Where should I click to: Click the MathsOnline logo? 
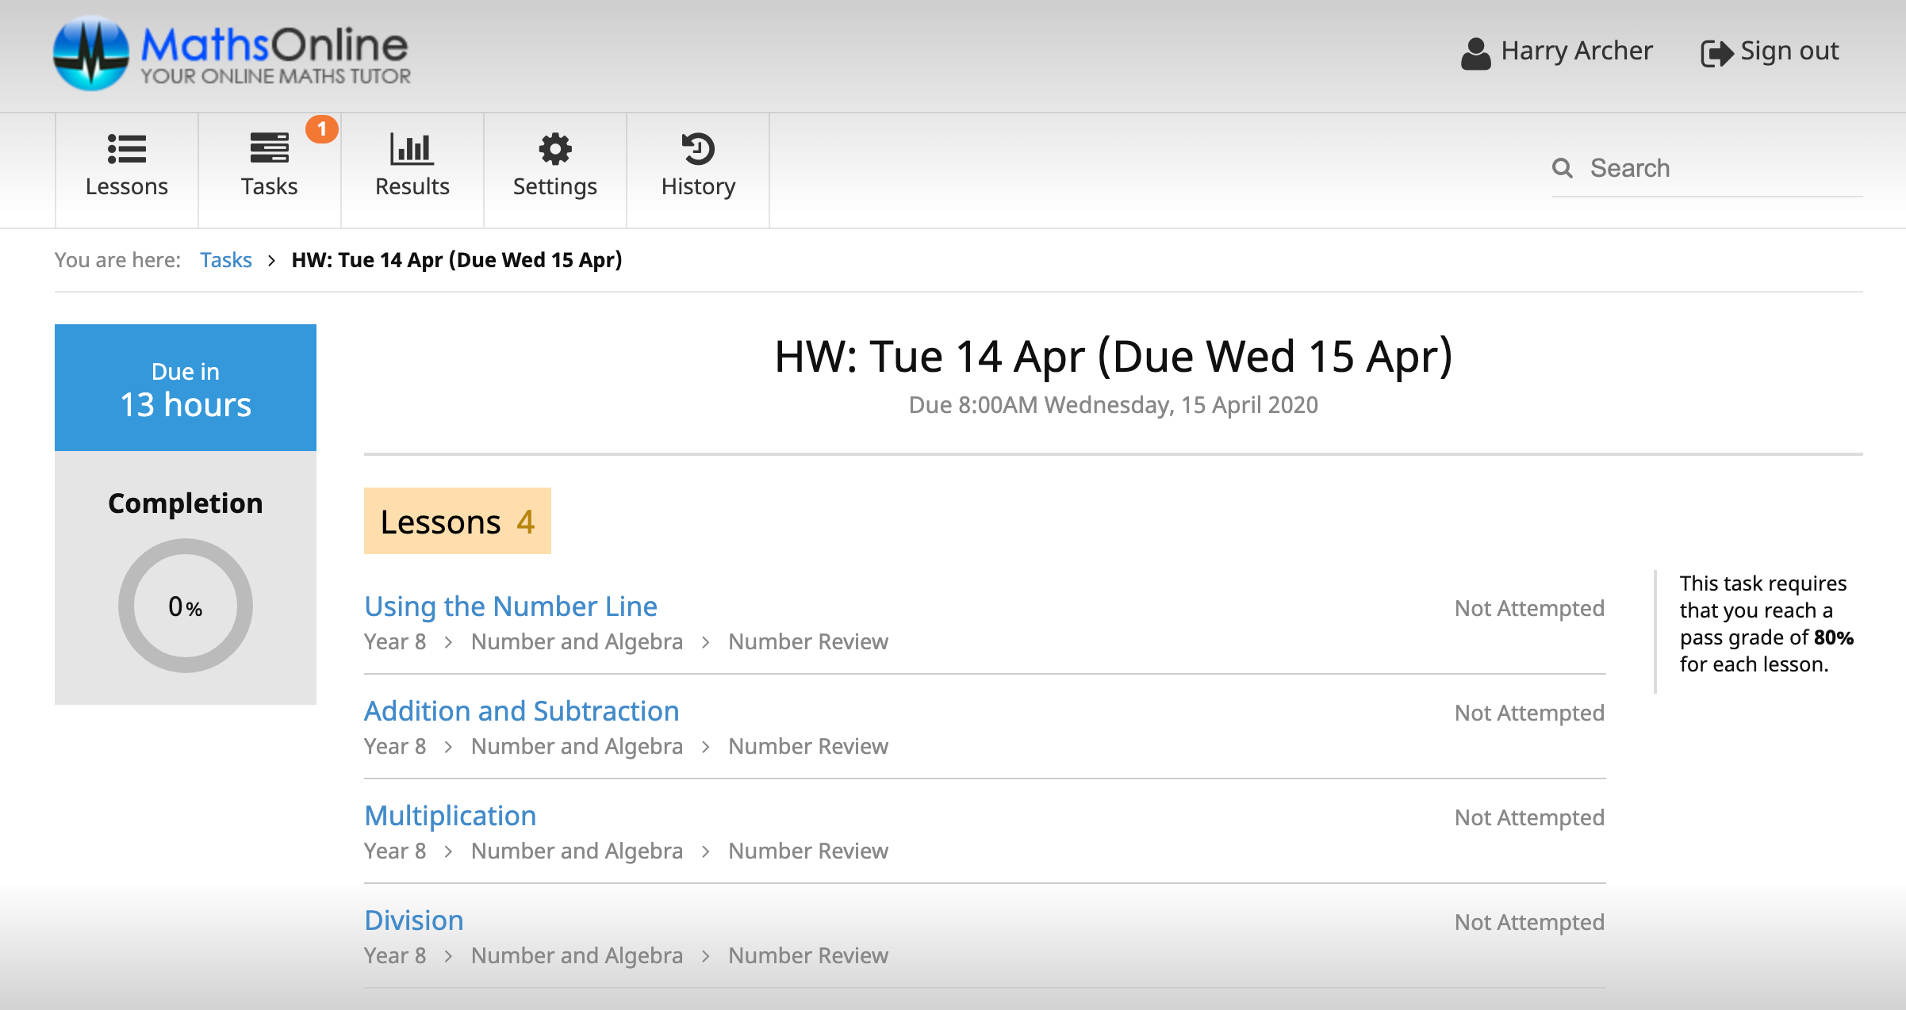click(232, 54)
